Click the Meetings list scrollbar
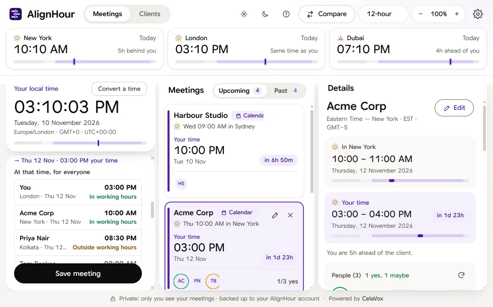The width and height of the screenshot is (493, 307). [x=312, y=151]
